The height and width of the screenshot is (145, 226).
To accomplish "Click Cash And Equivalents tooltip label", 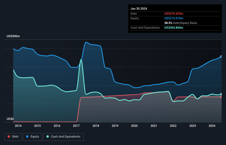I will (x=145, y=28).
